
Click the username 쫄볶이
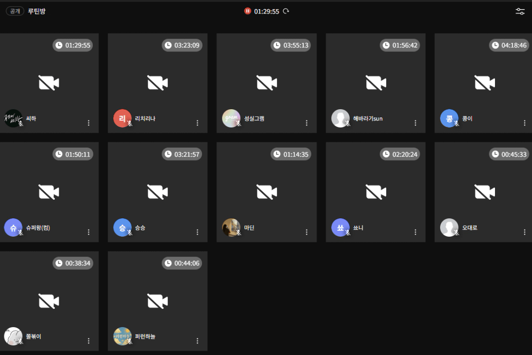click(x=34, y=336)
